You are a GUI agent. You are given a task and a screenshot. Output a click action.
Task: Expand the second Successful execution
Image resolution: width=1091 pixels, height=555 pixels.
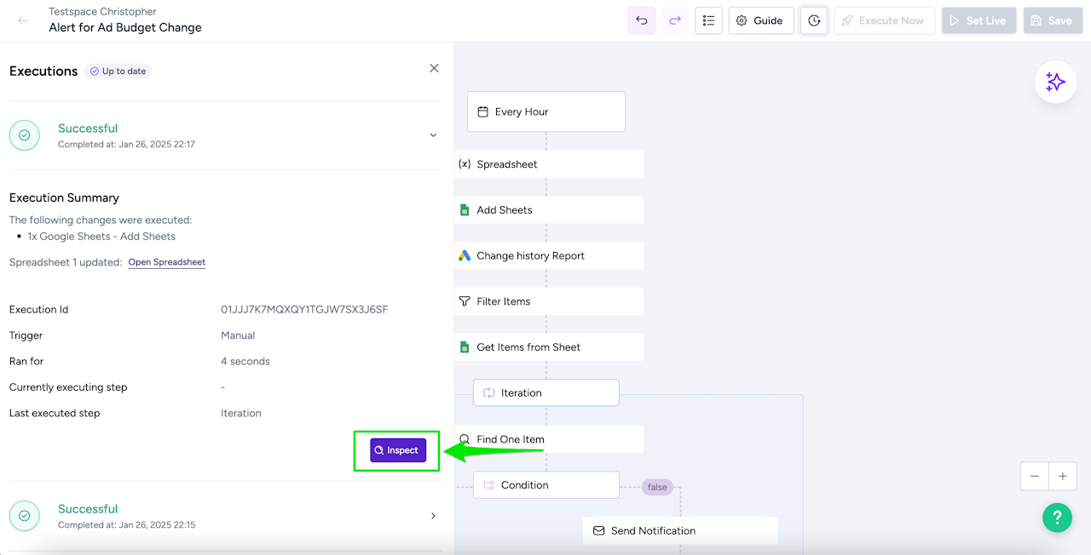point(433,516)
